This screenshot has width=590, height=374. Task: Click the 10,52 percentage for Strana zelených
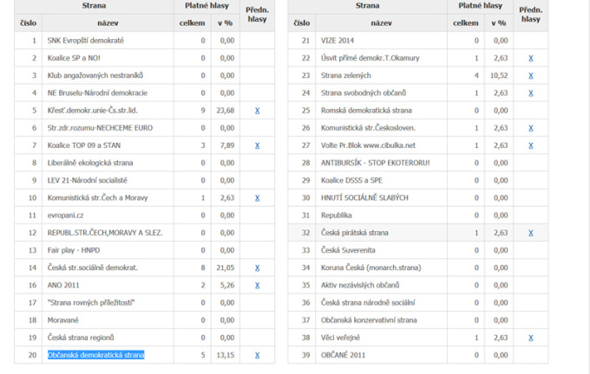click(500, 75)
